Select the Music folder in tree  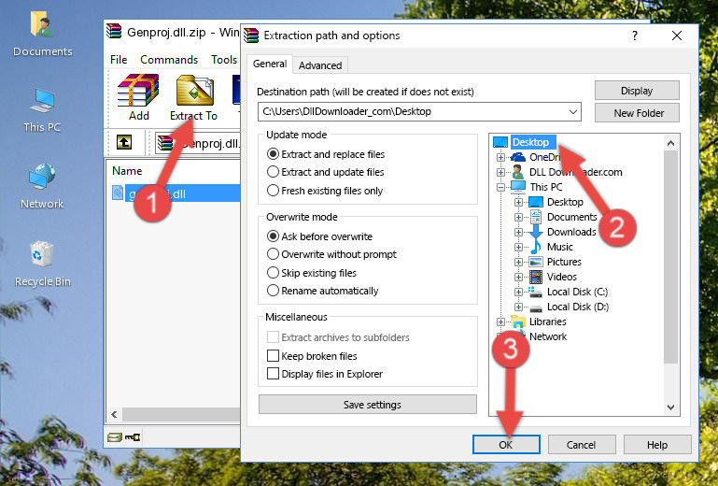pyautogui.click(x=559, y=247)
